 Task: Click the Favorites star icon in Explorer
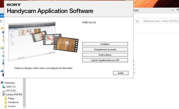pos(2,28)
